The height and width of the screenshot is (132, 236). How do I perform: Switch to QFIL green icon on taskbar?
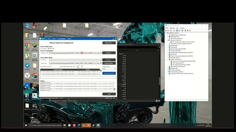(98, 125)
